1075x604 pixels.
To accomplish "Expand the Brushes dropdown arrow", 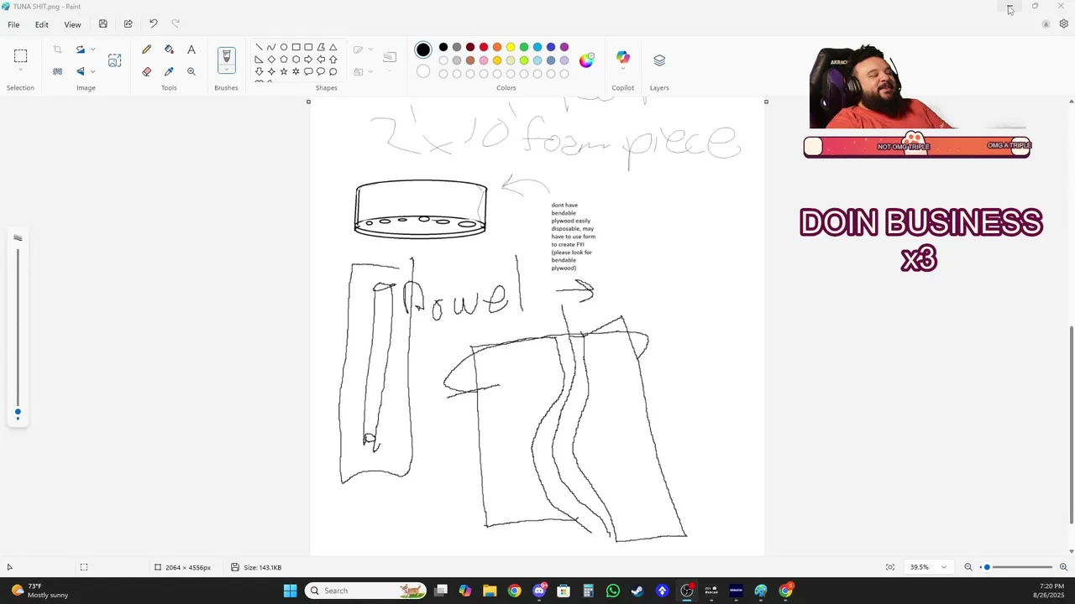I will point(226,71).
